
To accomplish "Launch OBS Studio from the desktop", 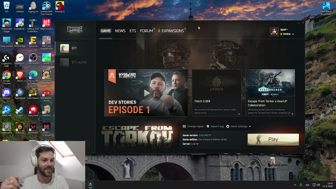I will click(x=33, y=59).
